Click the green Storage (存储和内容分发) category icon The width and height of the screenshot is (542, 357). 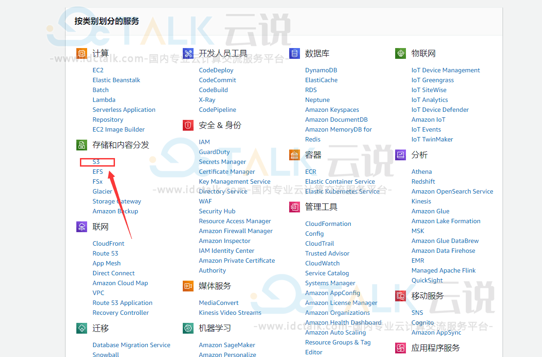tap(82, 145)
